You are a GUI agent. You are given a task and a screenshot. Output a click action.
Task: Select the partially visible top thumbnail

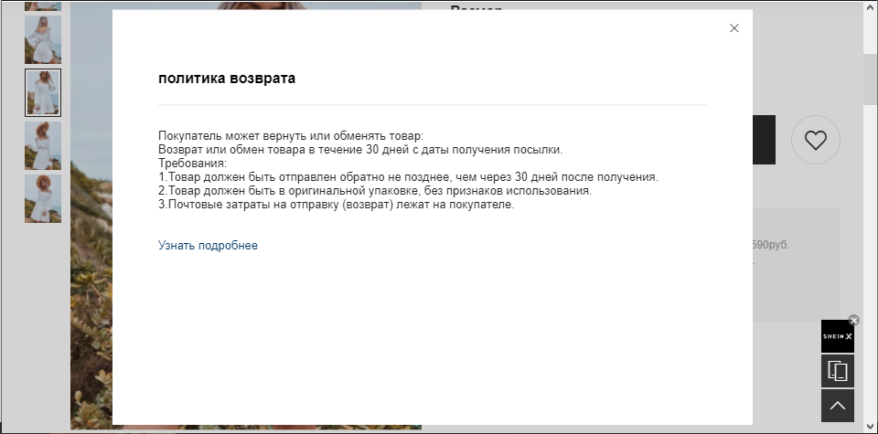click(x=43, y=5)
